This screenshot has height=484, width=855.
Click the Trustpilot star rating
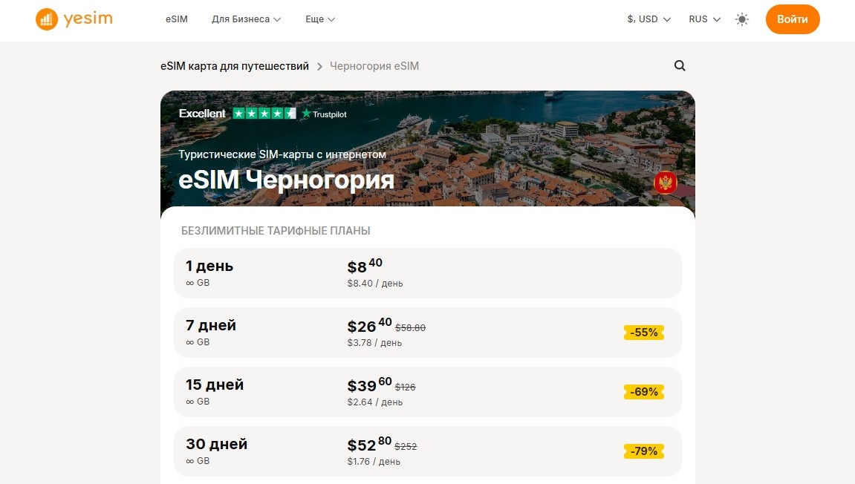(x=264, y=114)
